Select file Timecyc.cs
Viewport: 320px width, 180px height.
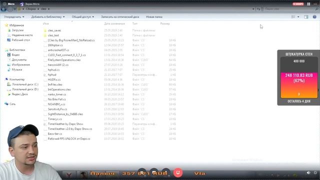[54, 119]
